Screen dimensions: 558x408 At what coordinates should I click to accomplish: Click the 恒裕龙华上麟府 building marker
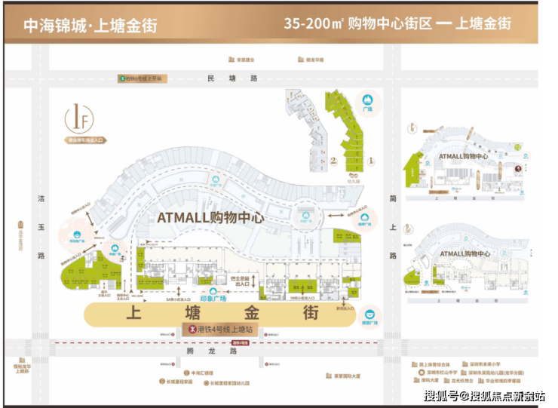click(22, 367)
